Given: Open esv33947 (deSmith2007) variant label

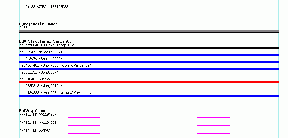Looking at the screenshot, I should (41, 52).
